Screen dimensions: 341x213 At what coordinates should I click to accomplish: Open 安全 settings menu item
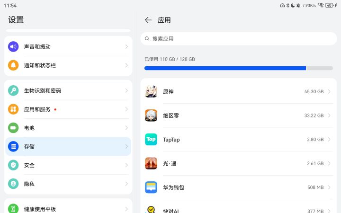coord(68,165)
